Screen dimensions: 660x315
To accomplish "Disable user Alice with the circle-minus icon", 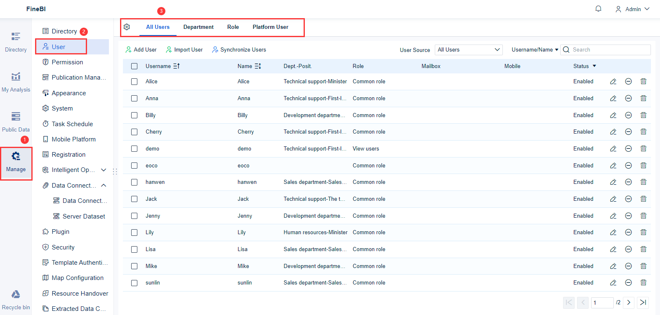I will tap(628, 82).
